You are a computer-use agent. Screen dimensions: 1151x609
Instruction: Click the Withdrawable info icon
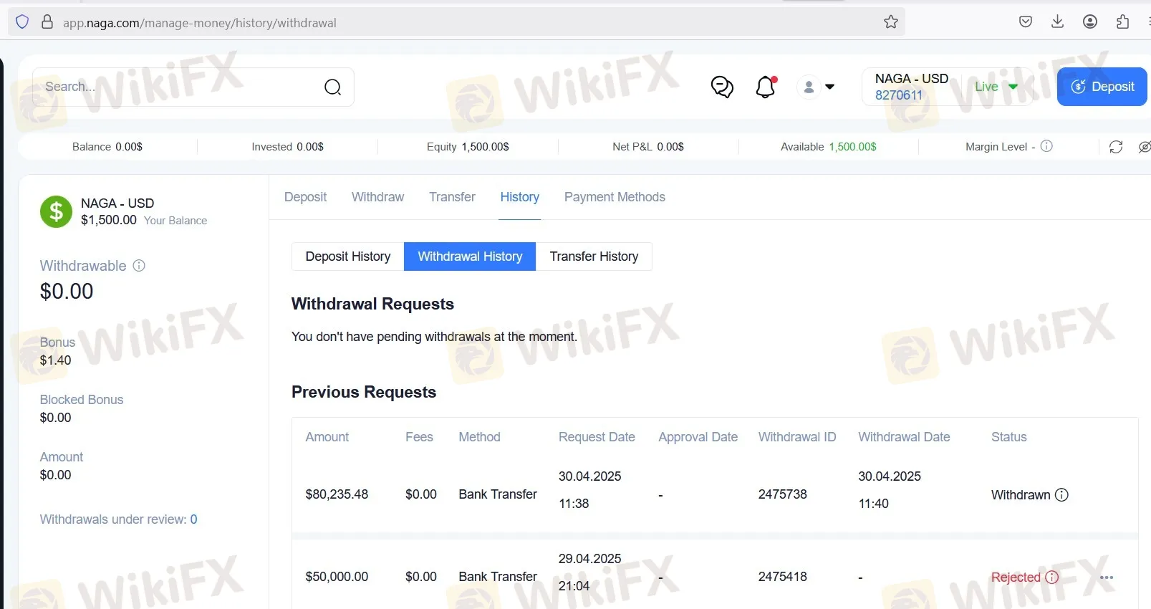coord(139,266)
